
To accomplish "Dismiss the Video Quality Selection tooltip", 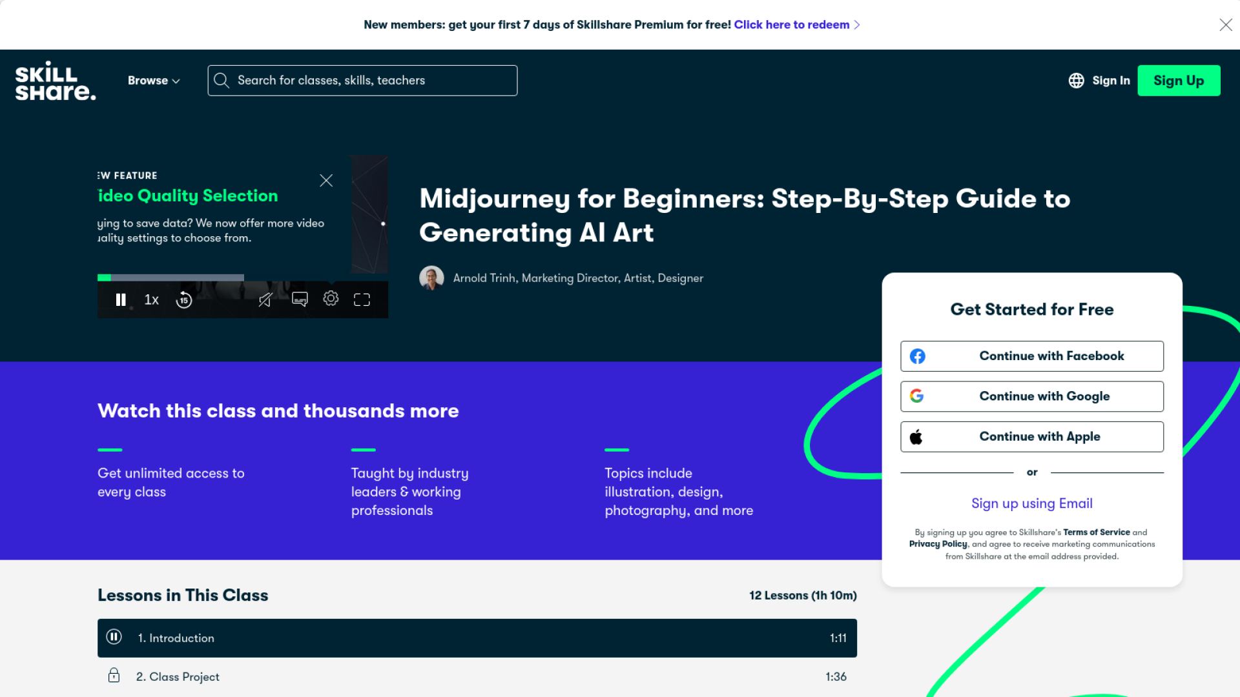I will tap(326, 181).
